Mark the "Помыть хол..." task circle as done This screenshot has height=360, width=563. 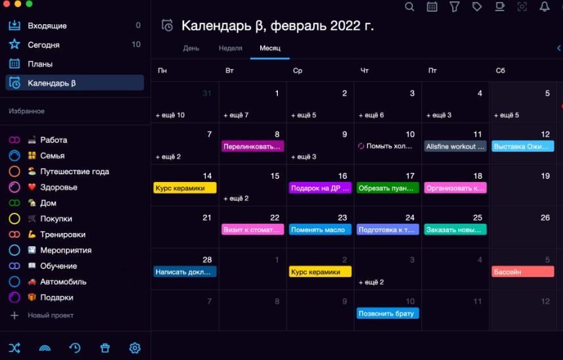point(361,147)
